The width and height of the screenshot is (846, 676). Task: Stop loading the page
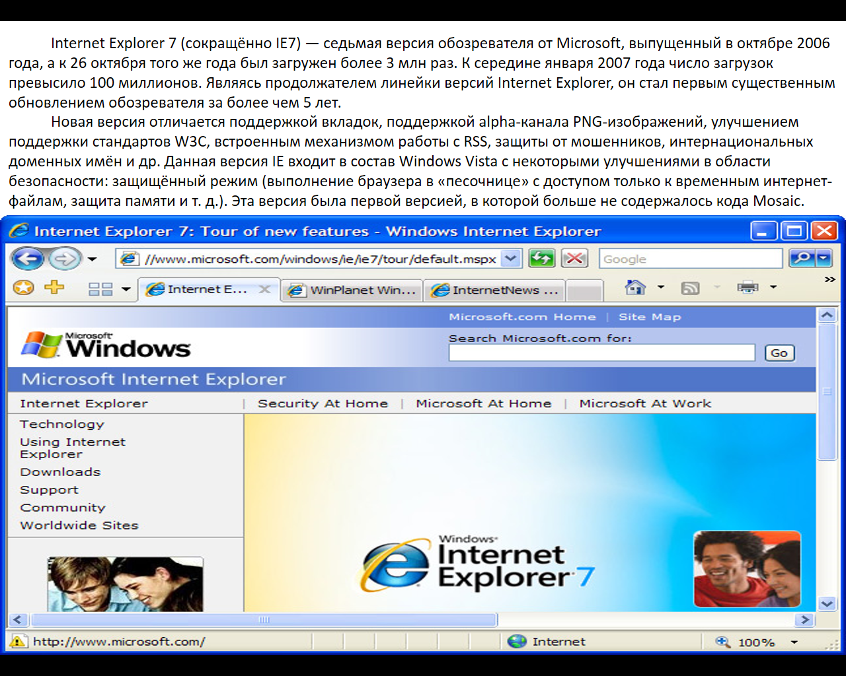pyautogui.click(x=574, y=258)
